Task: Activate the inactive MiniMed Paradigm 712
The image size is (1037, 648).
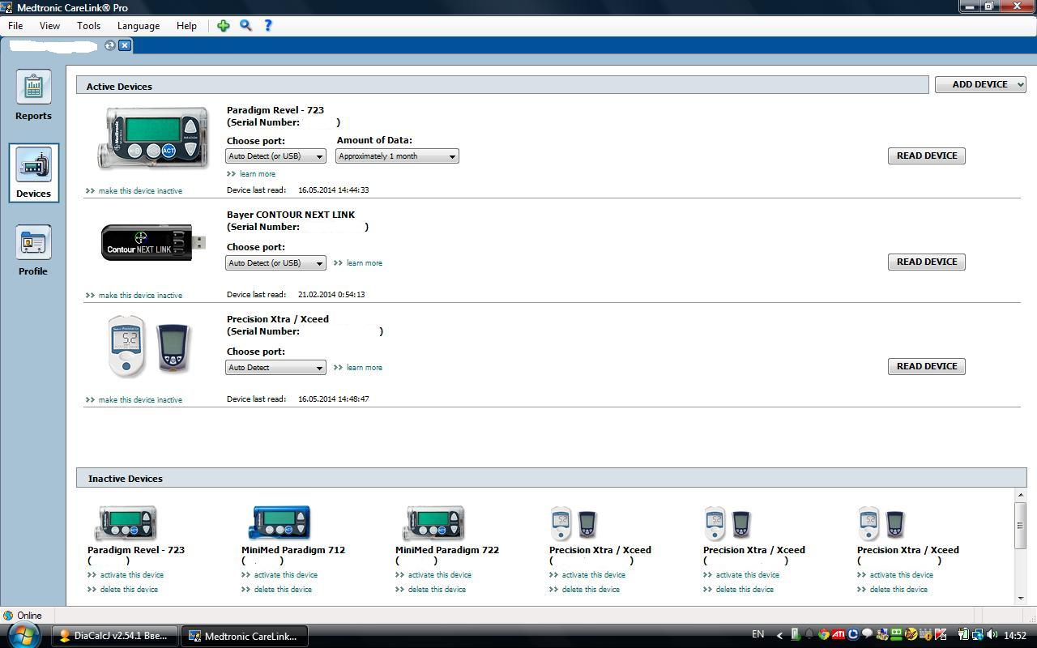Action: (x=285, y=575)
